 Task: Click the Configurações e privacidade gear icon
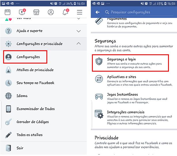(8, 44)
